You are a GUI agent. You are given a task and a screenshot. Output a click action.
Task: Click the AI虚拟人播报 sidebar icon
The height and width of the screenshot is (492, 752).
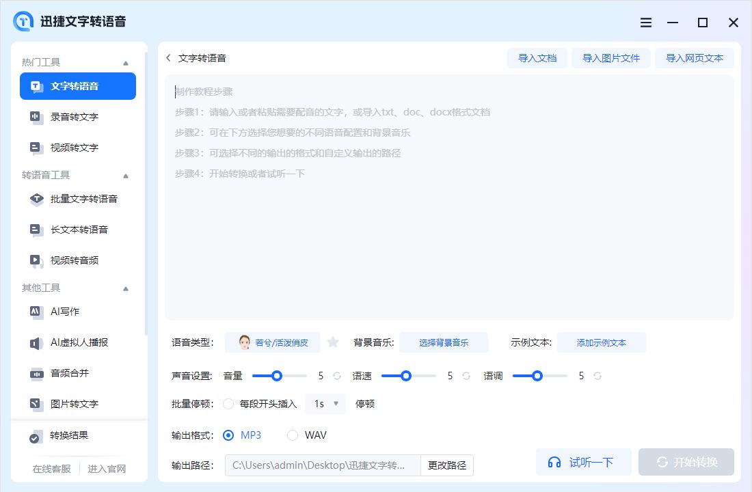(36, 343)
